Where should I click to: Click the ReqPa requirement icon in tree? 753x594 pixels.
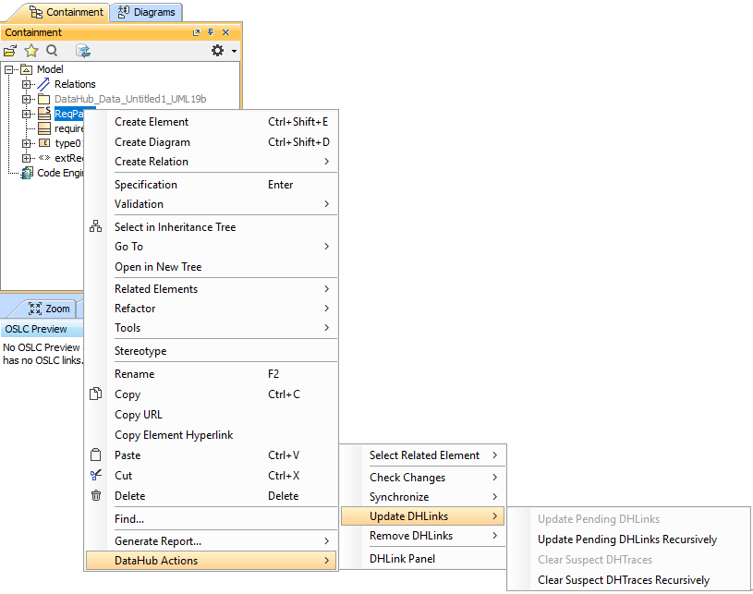tap(44, 114)
